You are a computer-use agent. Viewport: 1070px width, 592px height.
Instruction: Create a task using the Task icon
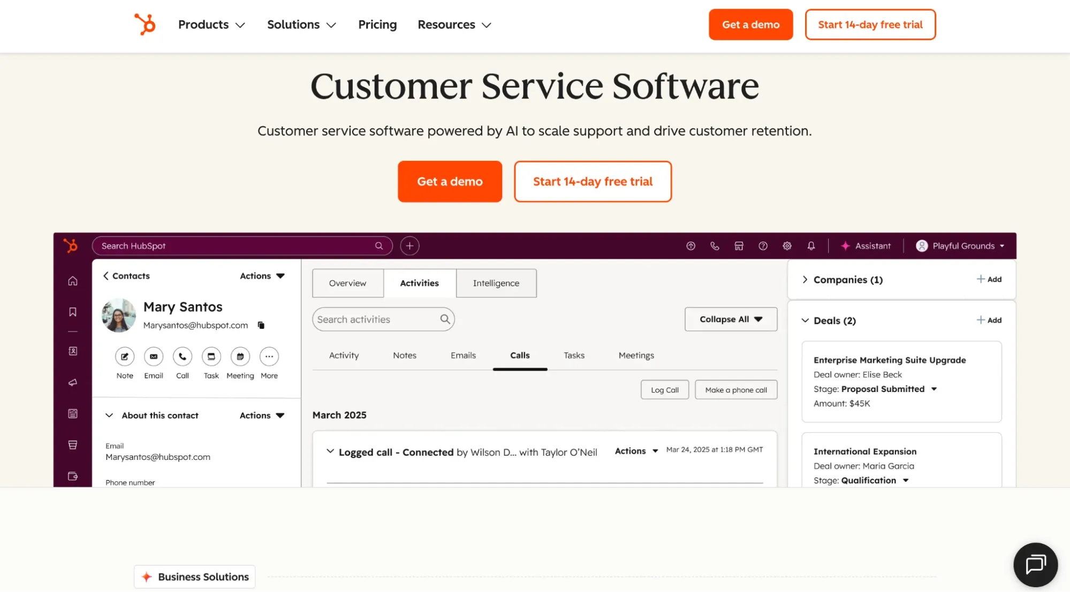coord(211,357)
